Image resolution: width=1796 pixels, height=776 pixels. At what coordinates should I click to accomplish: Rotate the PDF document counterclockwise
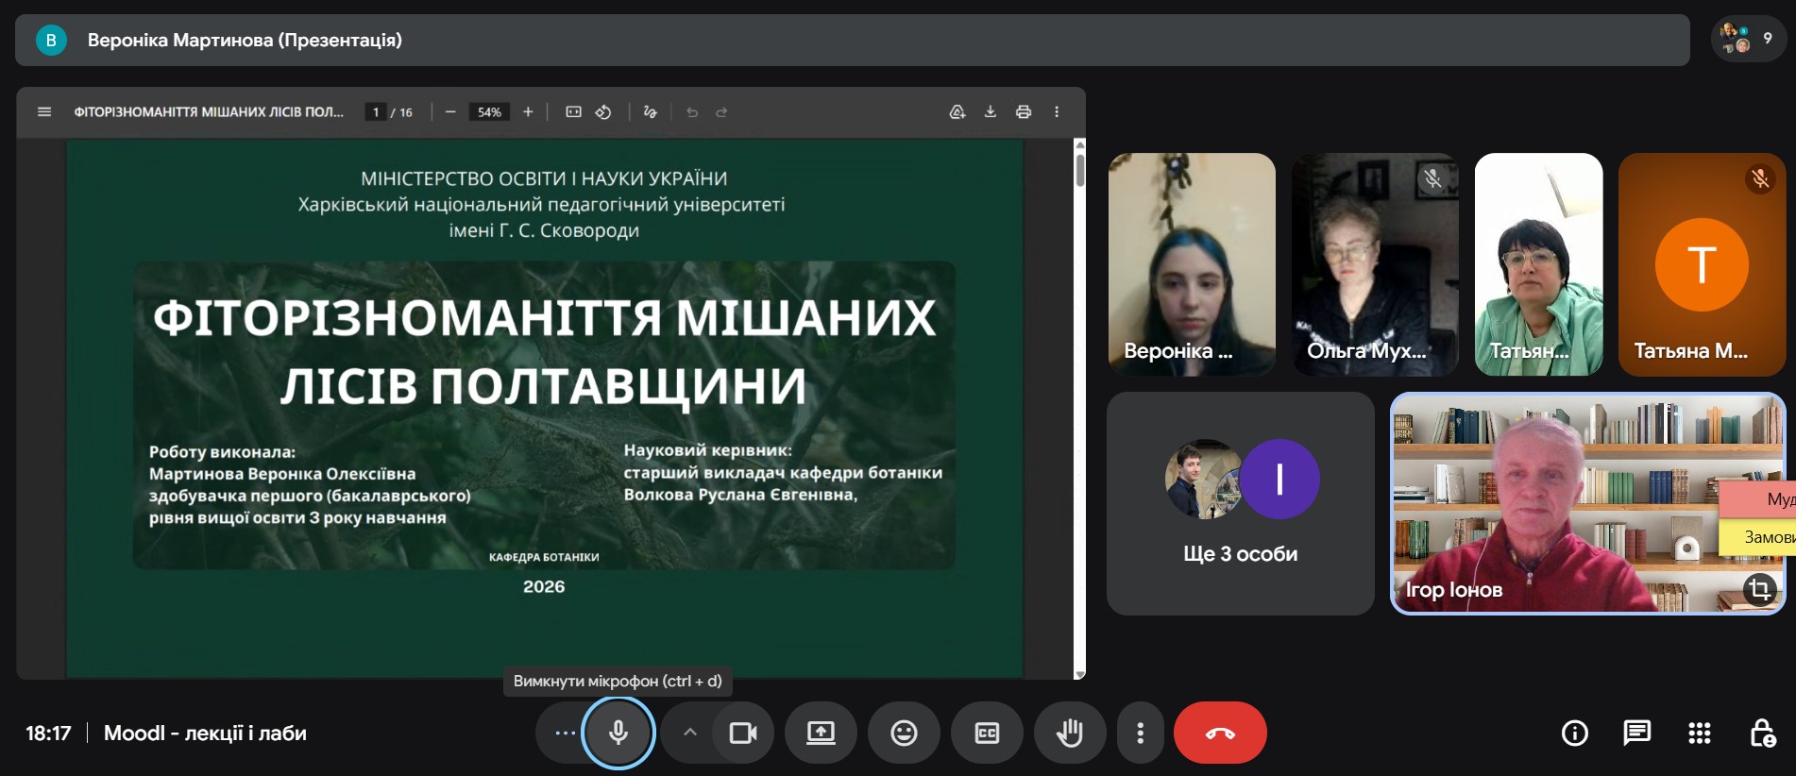[603, 112]
